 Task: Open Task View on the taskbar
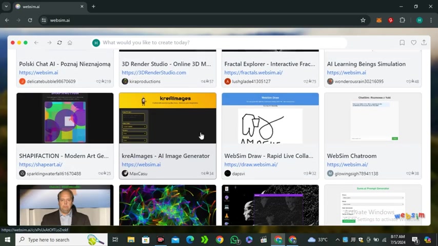pyautogui.click(x=115, y=239)
